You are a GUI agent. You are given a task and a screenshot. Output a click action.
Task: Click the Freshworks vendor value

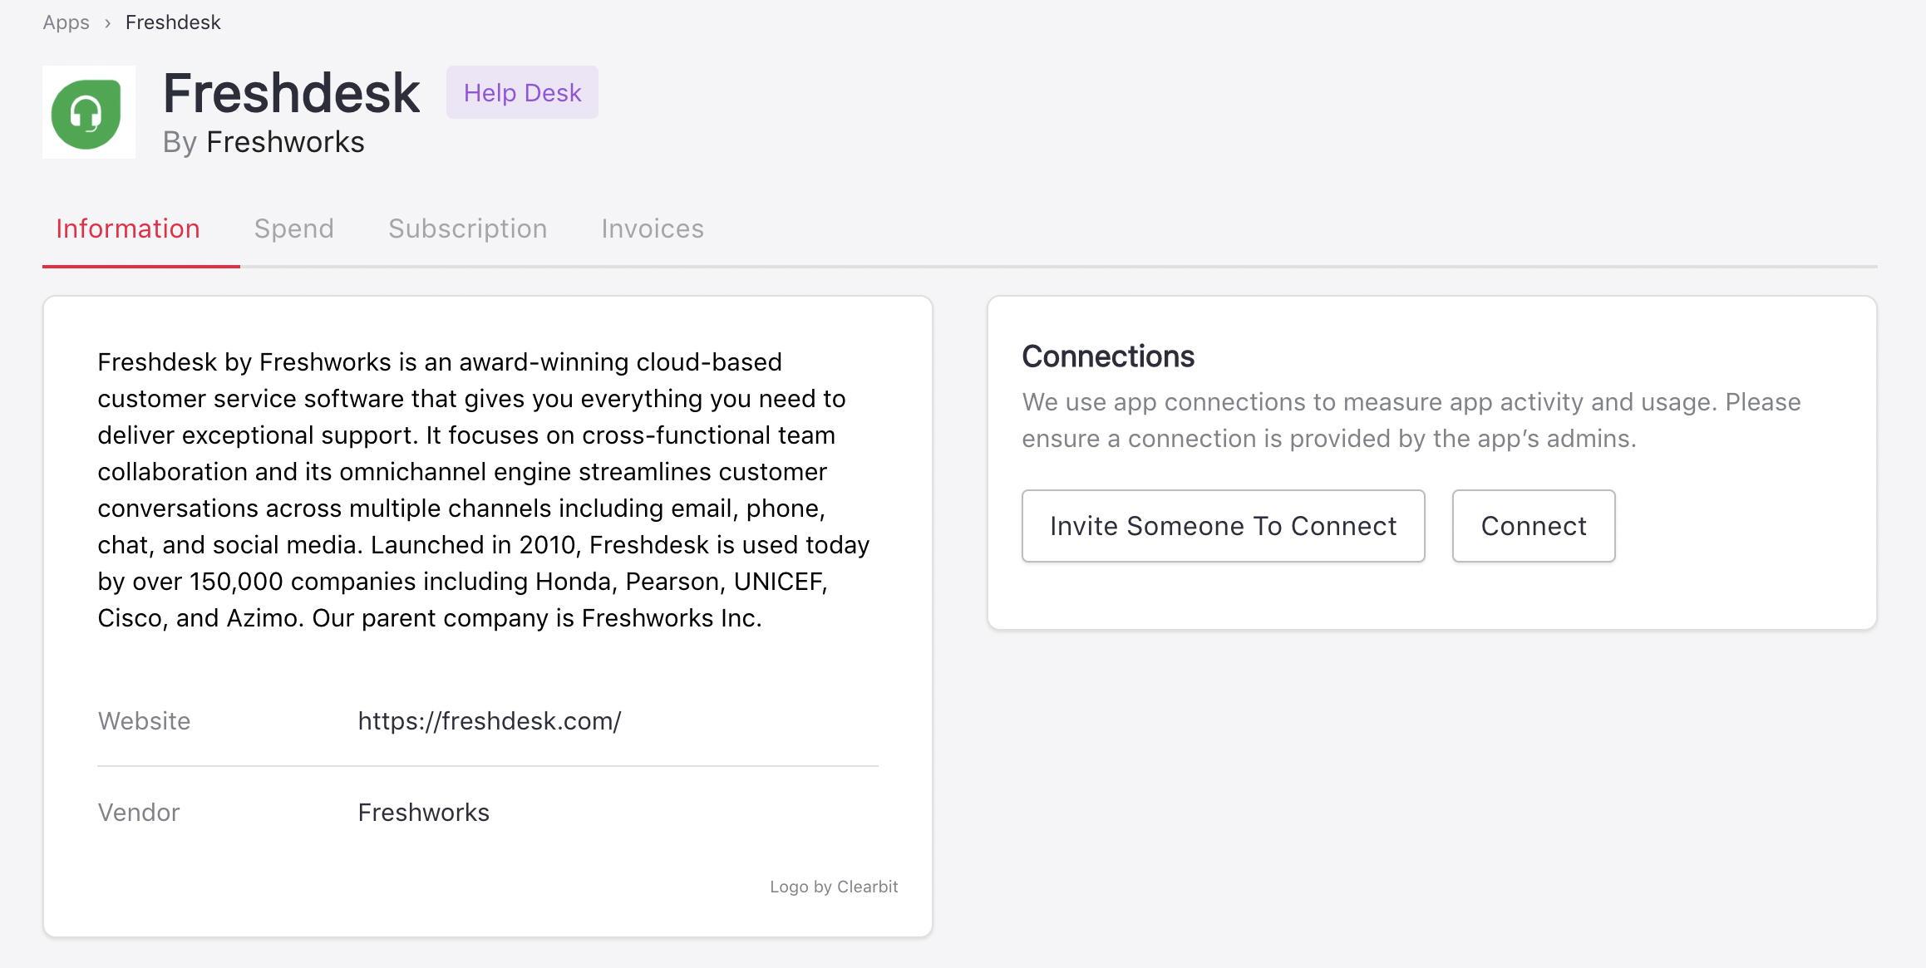click(424, 813)
